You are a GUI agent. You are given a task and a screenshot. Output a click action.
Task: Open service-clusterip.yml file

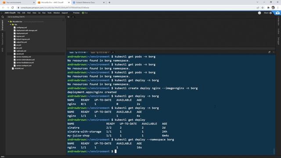click(x=23, y=57)
